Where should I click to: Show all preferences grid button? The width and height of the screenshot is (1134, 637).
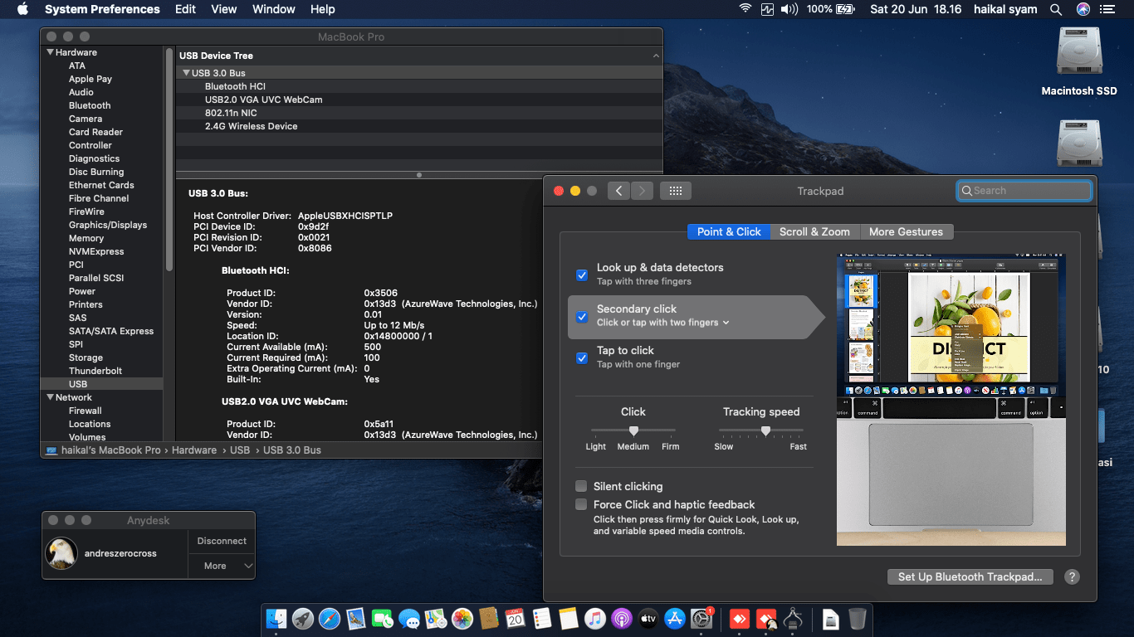676,191
